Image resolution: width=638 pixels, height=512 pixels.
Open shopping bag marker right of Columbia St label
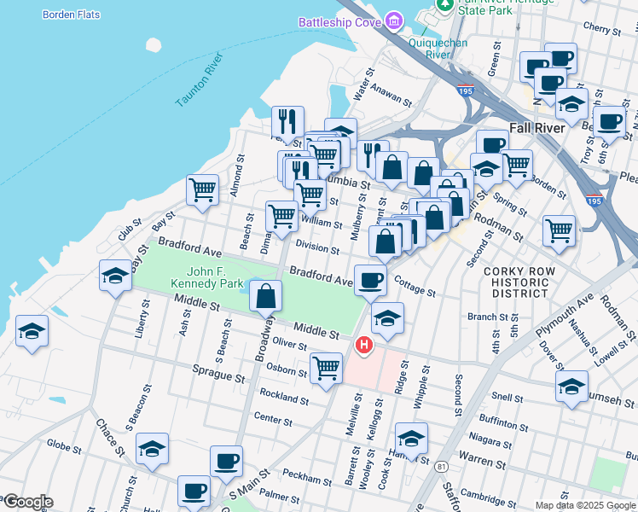[x=391, y=168]
